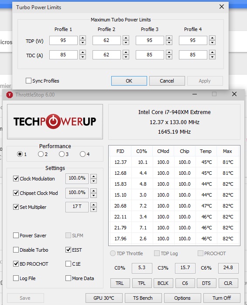Select Performance profile 3 radio button

[x=62, y=154]
